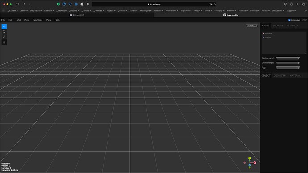Switch to the GEOMETRY properties tab
This screenshot has height=173, width=308.
coord(280,75)
